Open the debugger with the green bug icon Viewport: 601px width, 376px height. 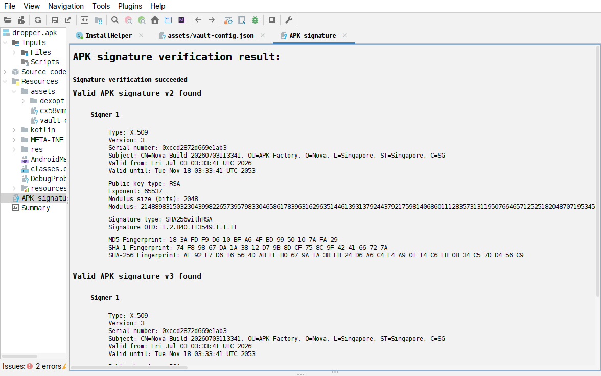click(255, 20)
